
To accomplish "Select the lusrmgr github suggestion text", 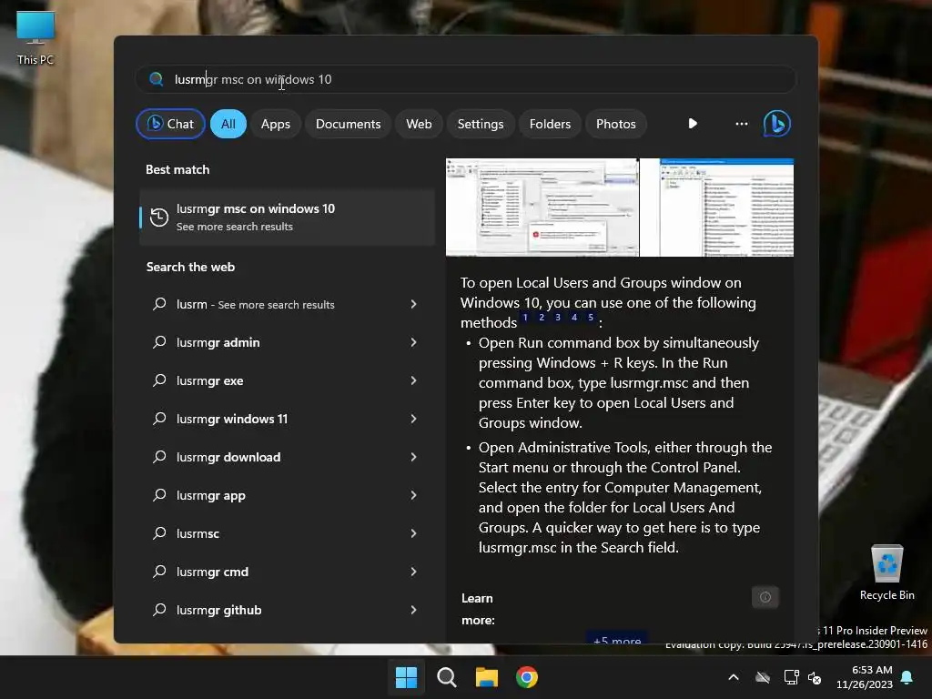I will tap(218, 611).
